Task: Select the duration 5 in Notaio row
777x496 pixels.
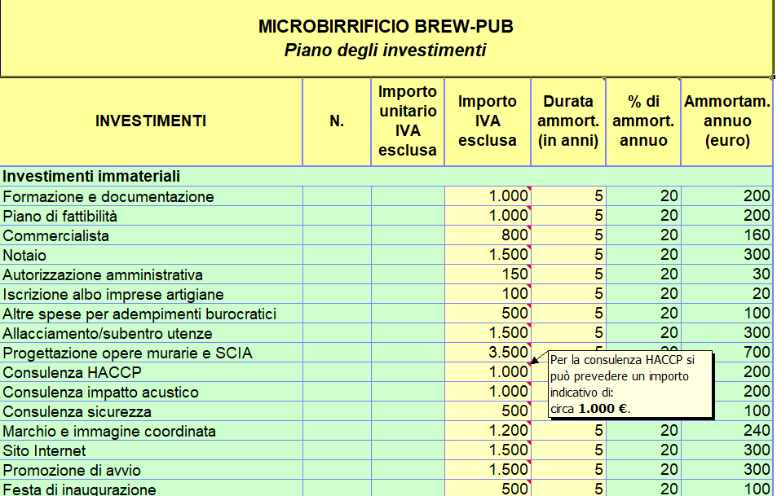Action: tap(568, 255)
